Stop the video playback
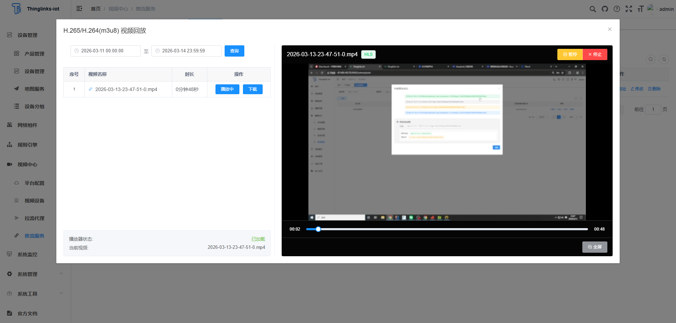676x323 pixels. point(595,54)
